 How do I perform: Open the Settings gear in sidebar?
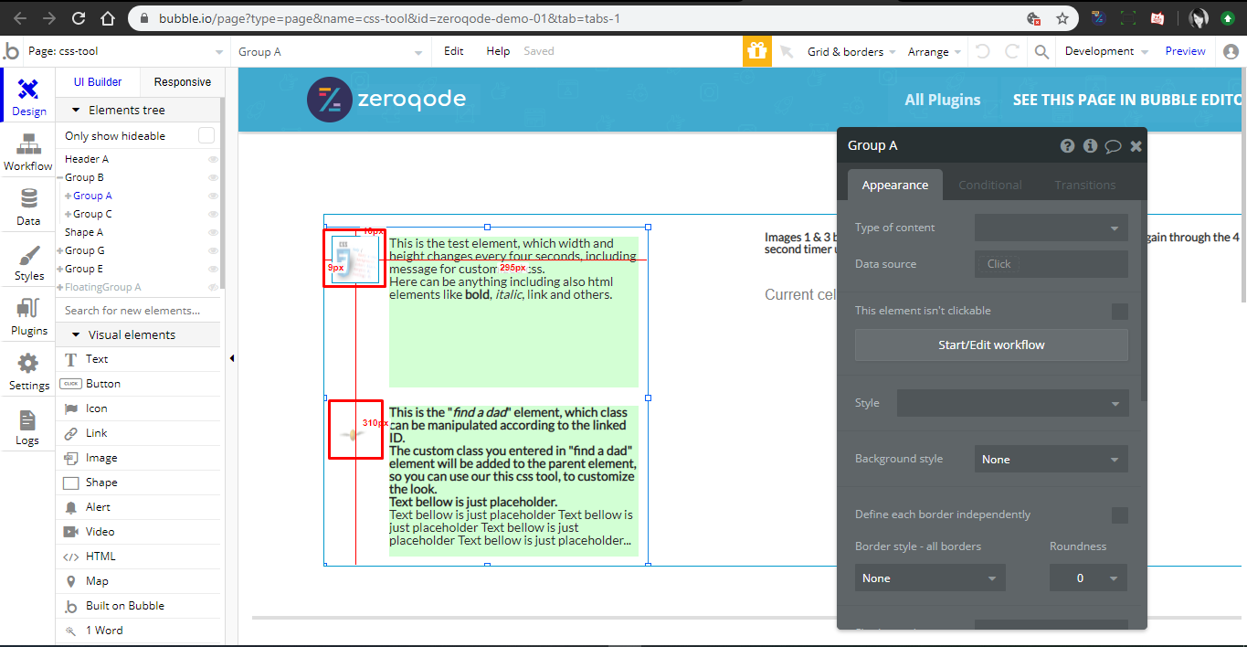(x=28, y=372)
